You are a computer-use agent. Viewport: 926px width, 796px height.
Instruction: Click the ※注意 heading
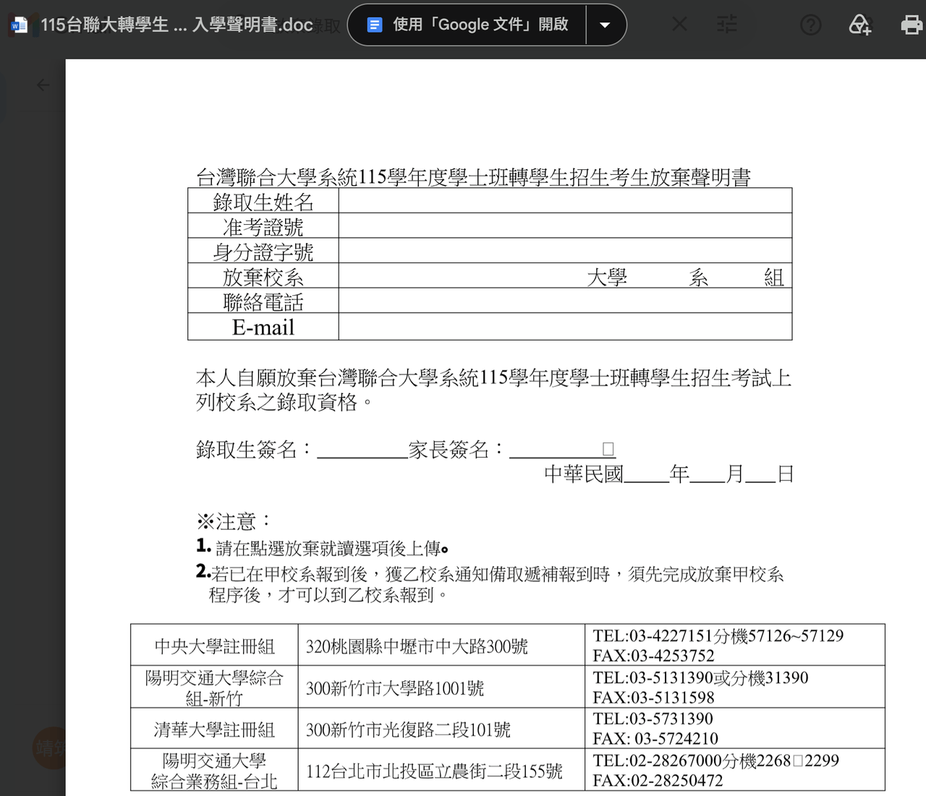coord(234,521)
